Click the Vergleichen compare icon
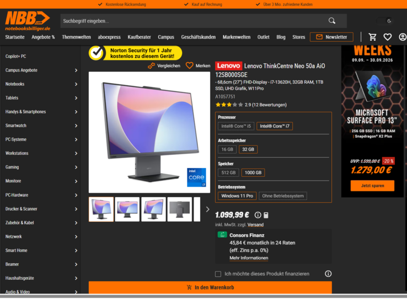The width and height of the screenshot is (407, 299). (x=151, y=66)
